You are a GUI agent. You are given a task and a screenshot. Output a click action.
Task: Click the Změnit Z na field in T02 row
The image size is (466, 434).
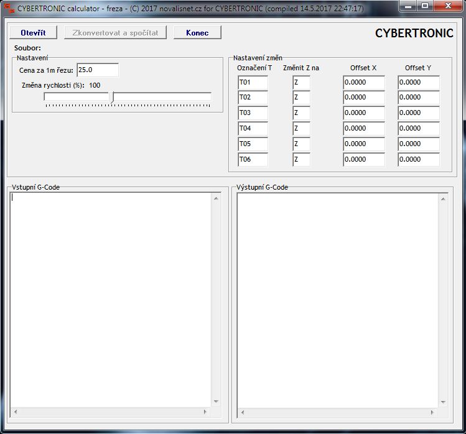tap(301, 98)
